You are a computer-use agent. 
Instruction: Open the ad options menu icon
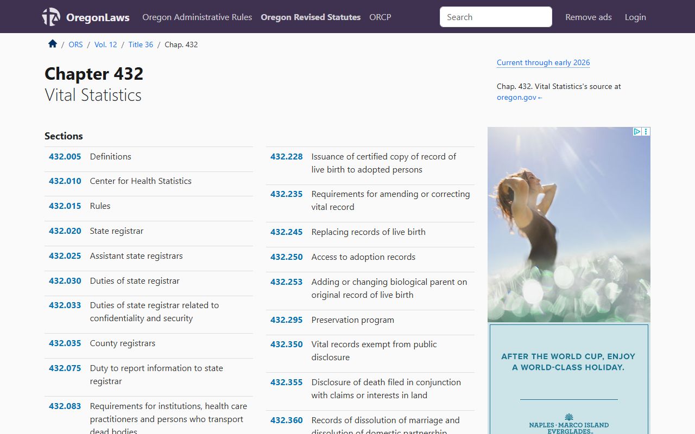646,131
